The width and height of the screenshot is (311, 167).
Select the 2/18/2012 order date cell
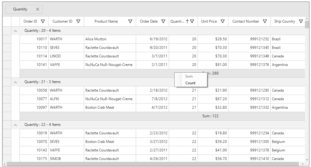pyautogui.click(x=152, y=91)
